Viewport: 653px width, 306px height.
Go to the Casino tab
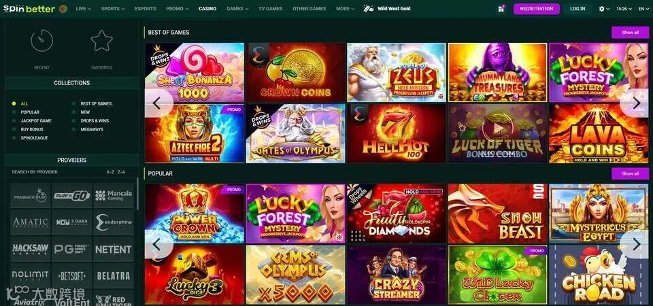(x=207, y=8)
